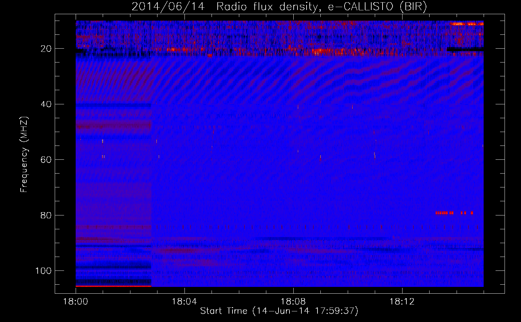Viewport: 521px width, 322px height.
Task: Click the red dashed signal near 80 MHz
Action: 454,213
